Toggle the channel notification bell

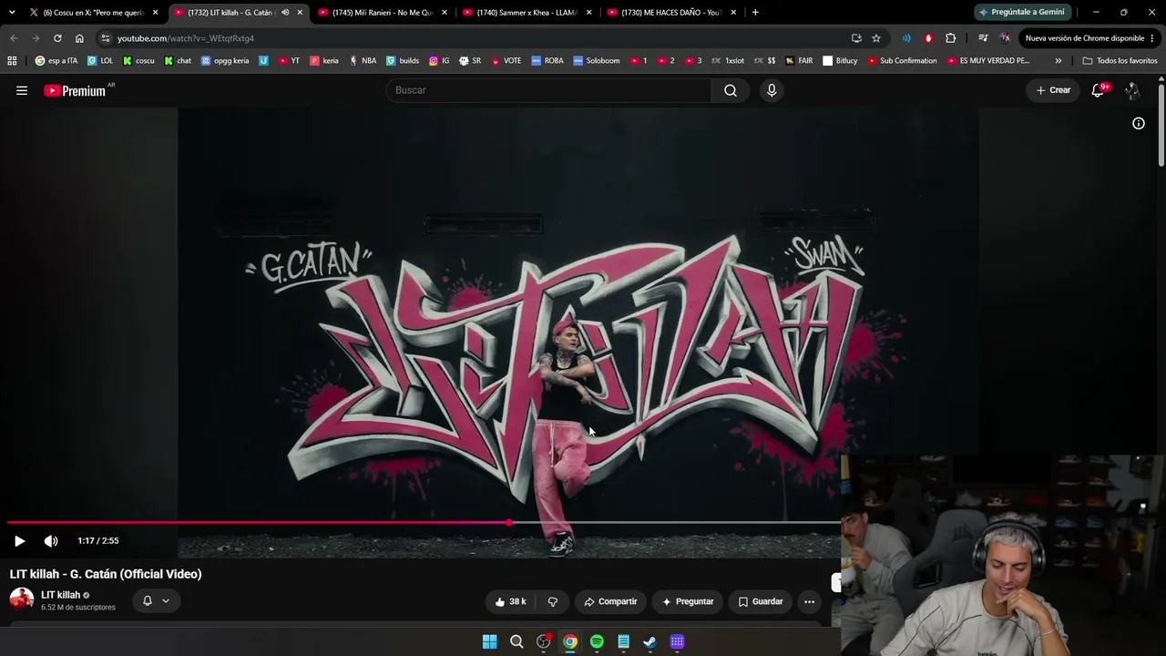[x=148, y=600]
